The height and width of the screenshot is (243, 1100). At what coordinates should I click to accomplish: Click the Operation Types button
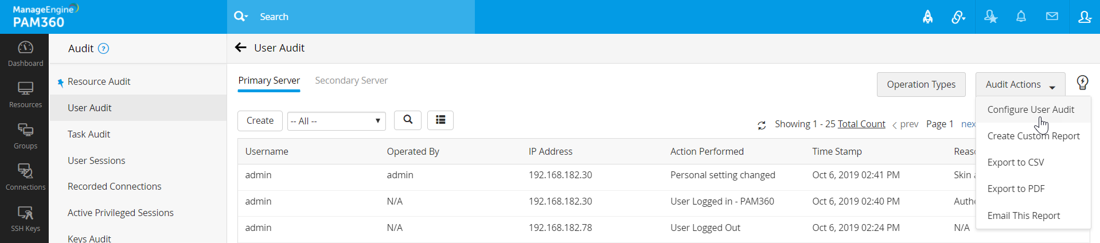click(x=921, y=84)
